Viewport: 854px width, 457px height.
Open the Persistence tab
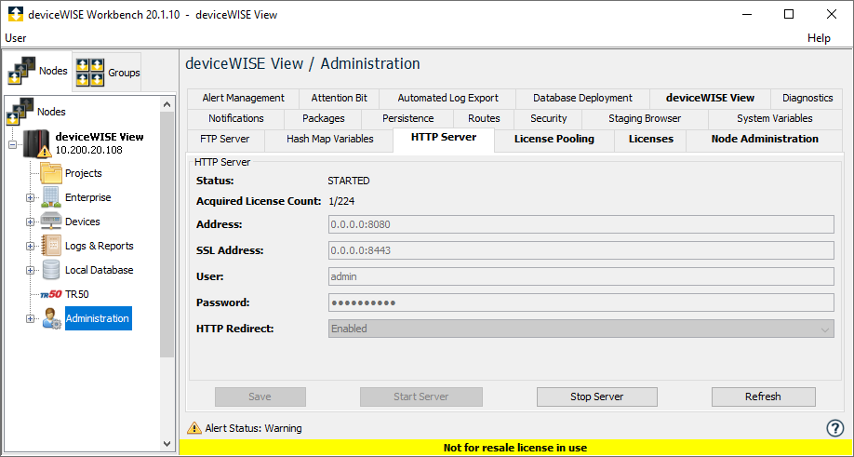point(408,118)
